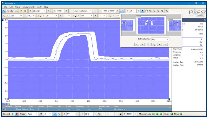The height and width of the screenshot is (118, 208).
Task: Open the Views menu
Action: 18,7
